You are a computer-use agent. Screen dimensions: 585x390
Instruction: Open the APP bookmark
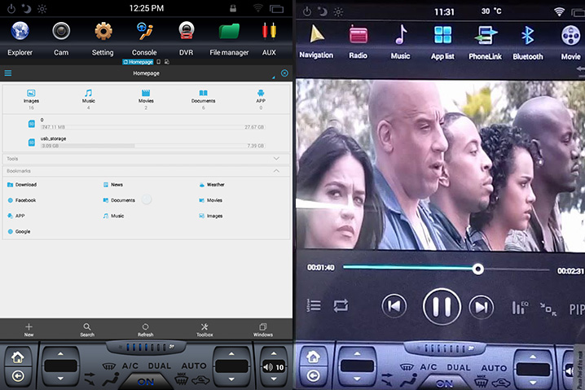tap(15, 216)
